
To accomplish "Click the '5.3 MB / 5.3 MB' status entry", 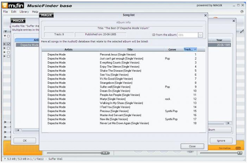I will pyautogui.click(x=25, y=159).
